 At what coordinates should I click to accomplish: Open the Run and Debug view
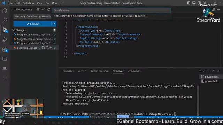5,40
